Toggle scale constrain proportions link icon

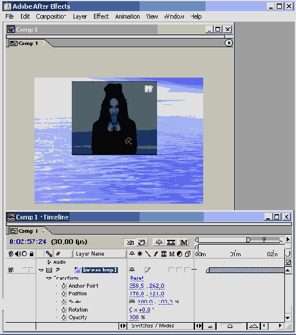coord(133,302)
